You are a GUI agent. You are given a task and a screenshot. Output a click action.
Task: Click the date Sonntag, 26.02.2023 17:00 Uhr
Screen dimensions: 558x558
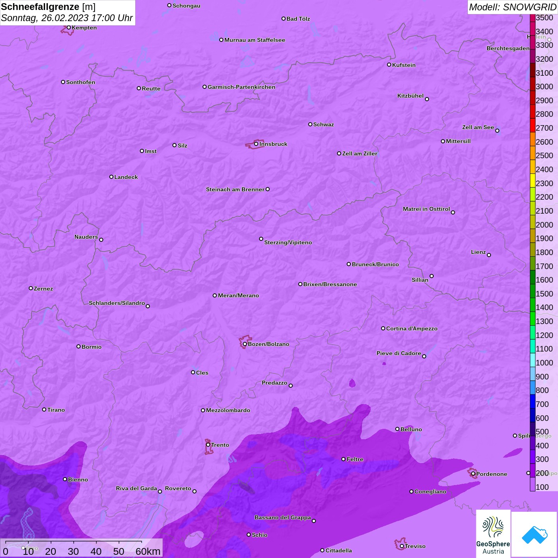(67, 18)
